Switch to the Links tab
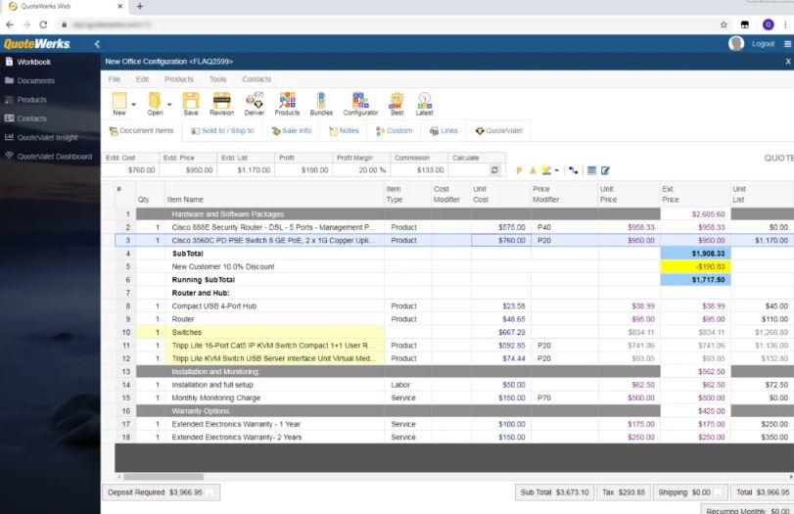This screenshot has width=794, height=514. [x=444, y=130]
